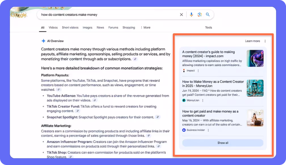Click the Business Insider source name
286x165 pixels.
[196, 130]
